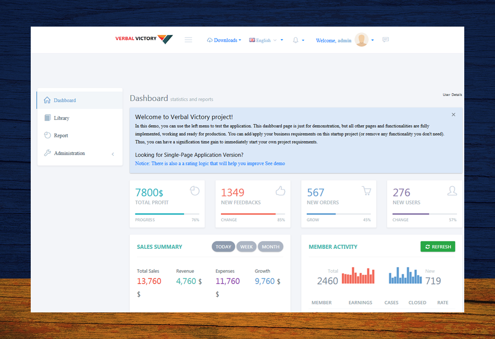Viewport: 495px width, 339px height.
Task: Switch sales summary to WEEK
Action: pyautogui.click(x=246, y=247)
